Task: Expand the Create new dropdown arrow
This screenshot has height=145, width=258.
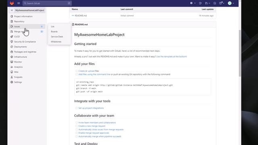Action: pyautogui.click(x=195, y=3)
